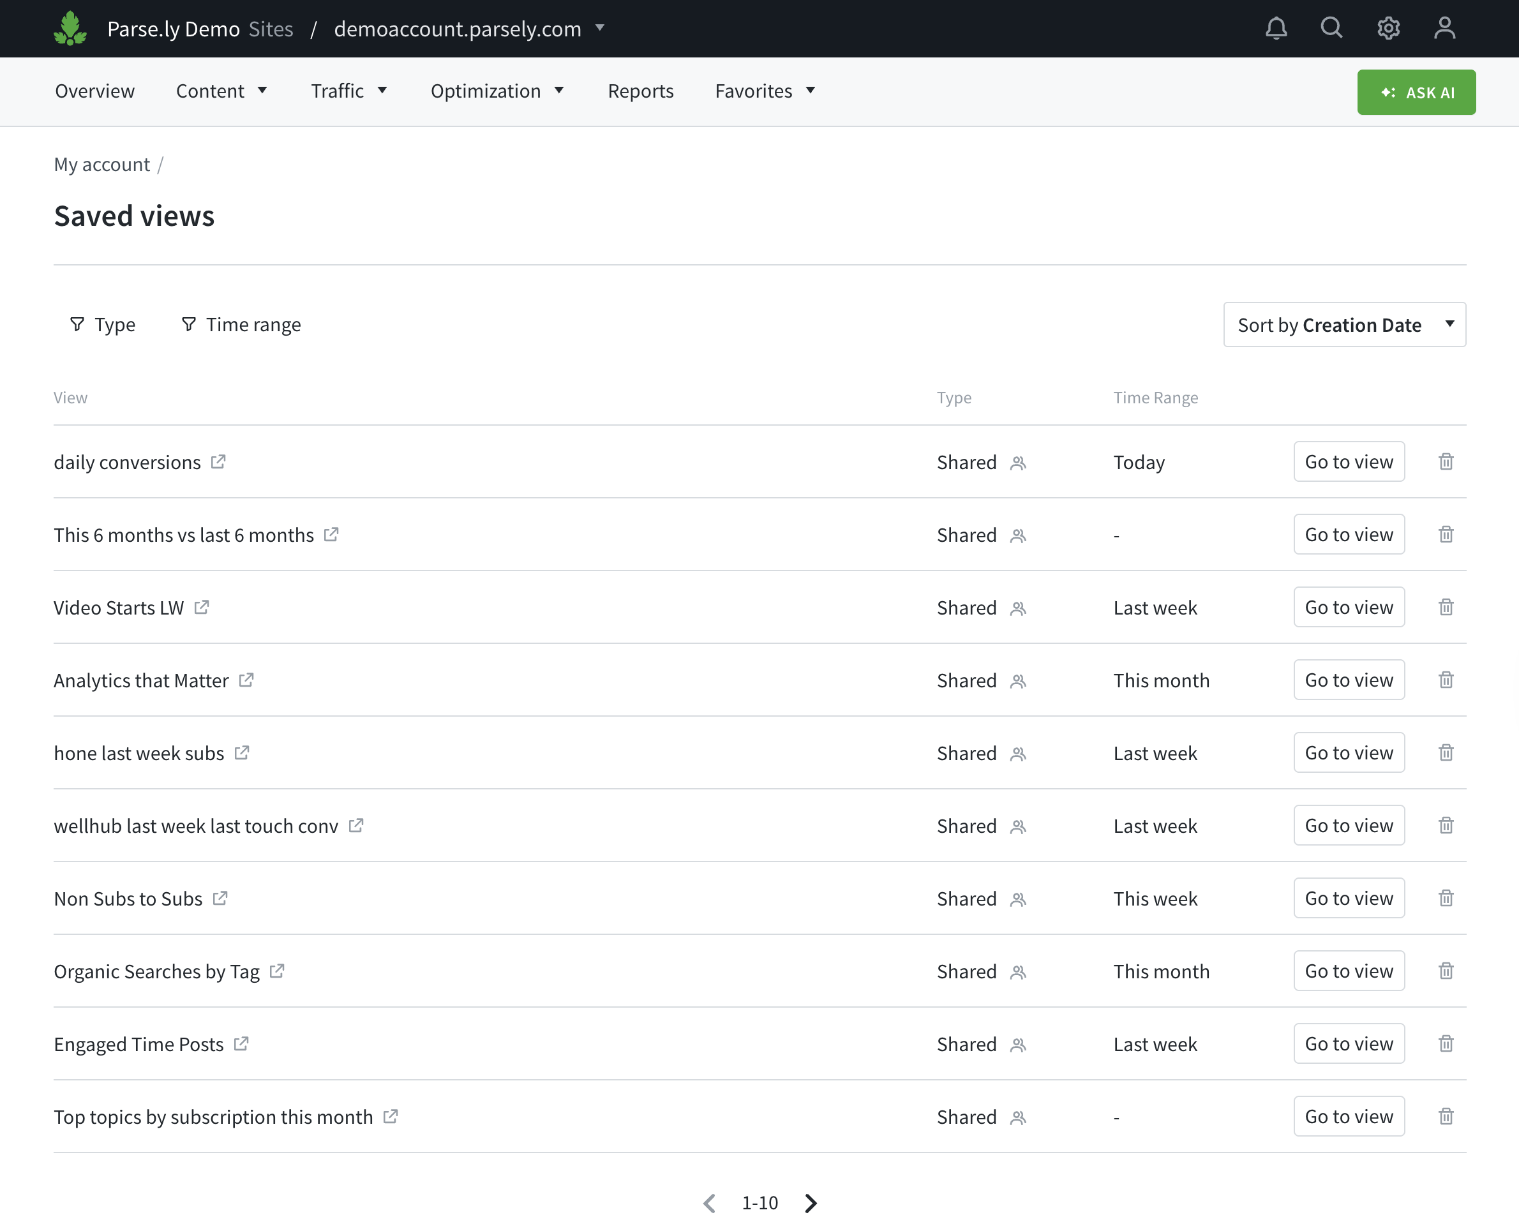1519x1224 pixels.
Task: Open the user profile icon
Action: (1444, 28)
